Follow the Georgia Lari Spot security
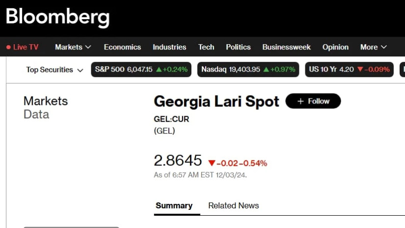Viewport: 405px width, 228px height. [313, 101]
